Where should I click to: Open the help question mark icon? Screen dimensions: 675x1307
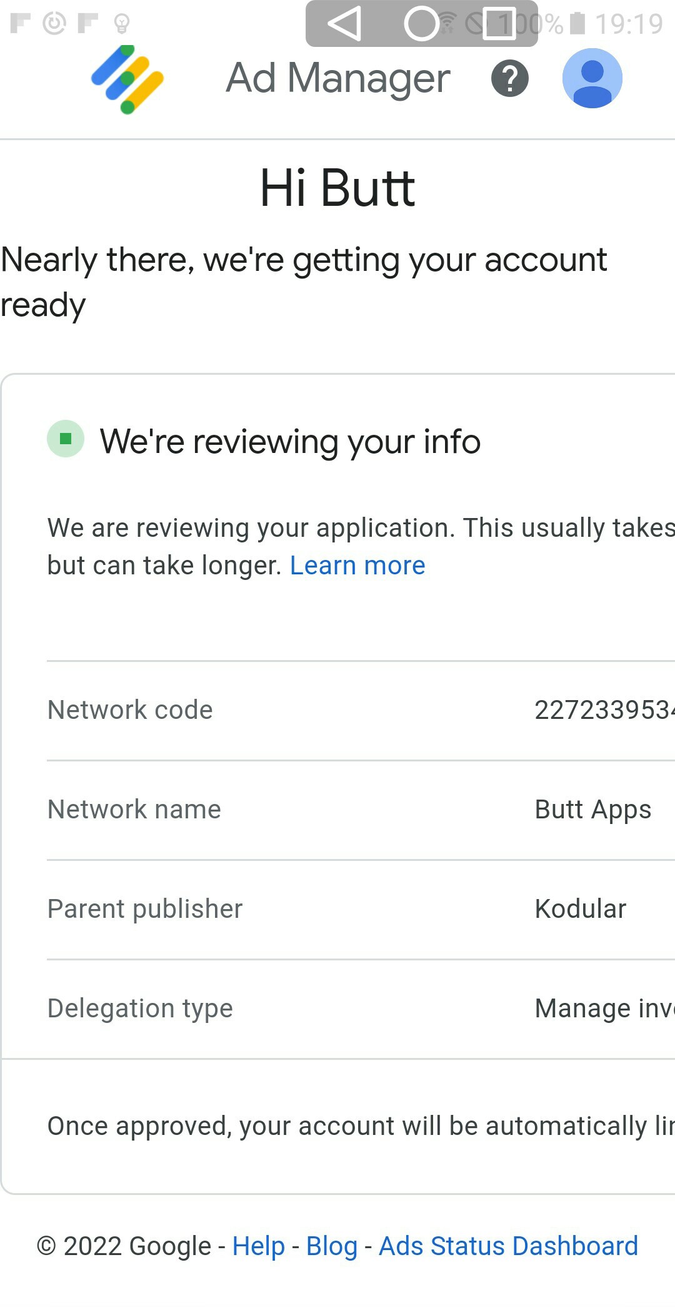[510, 79]
